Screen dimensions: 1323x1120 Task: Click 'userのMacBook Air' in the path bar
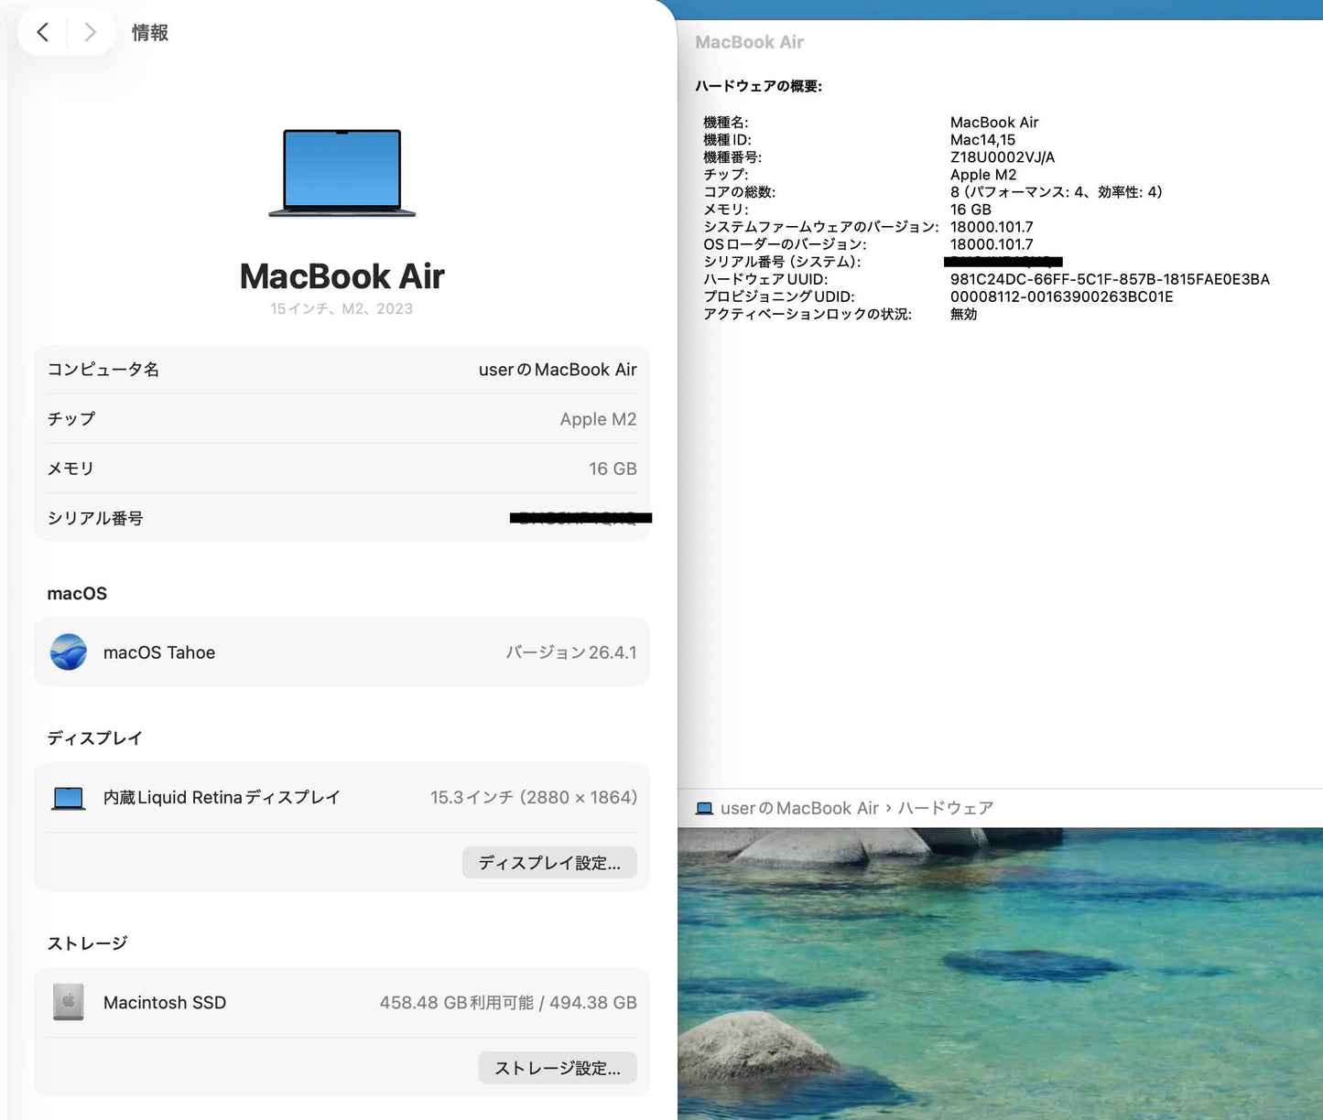pyautogui.click(x=799, y=809)
